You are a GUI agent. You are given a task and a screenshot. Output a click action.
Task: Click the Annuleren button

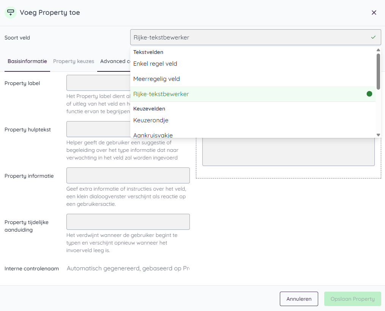coord(299,299)
